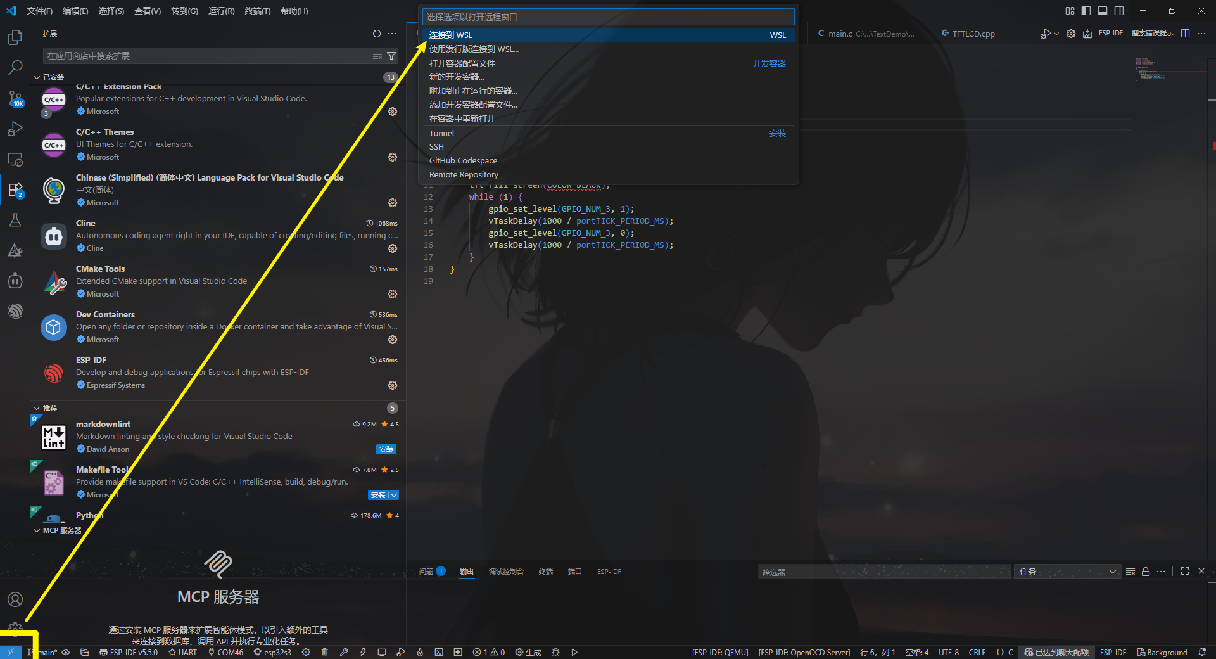This screenshot has height=659, width=1216.
Task: Switch to the 问题 problems panel tab
Action: coord(432,572)
